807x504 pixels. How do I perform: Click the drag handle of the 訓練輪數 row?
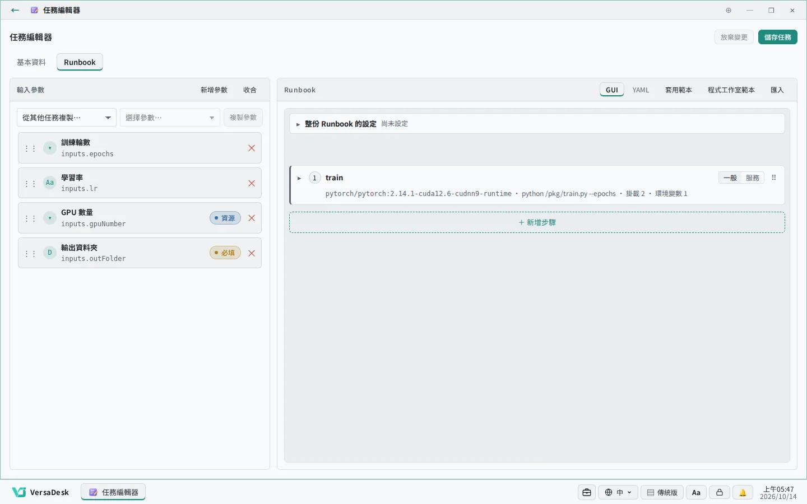30,148
